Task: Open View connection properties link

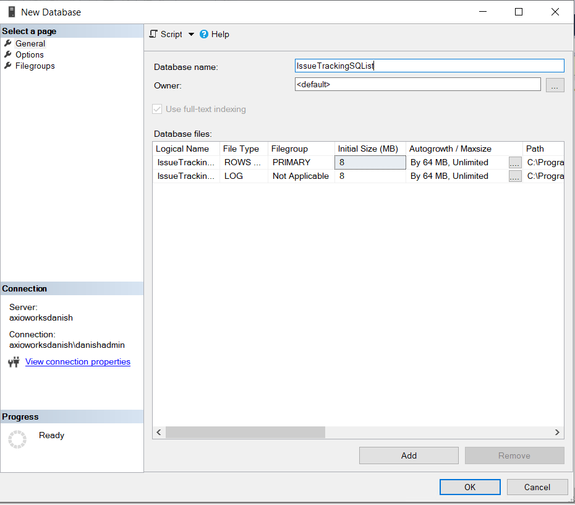Action: (x=78, y=361)
